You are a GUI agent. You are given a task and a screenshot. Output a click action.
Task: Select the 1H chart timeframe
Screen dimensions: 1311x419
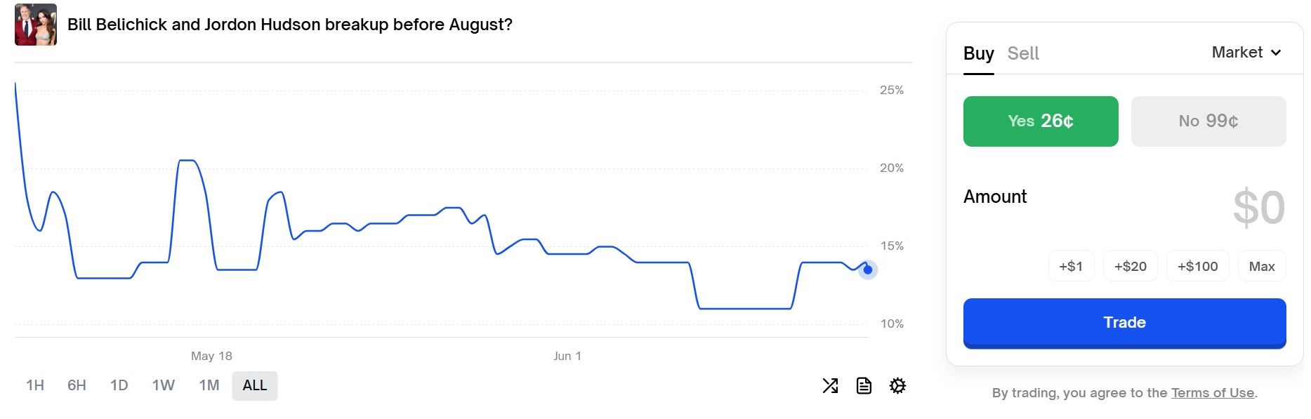coord(34,385)
